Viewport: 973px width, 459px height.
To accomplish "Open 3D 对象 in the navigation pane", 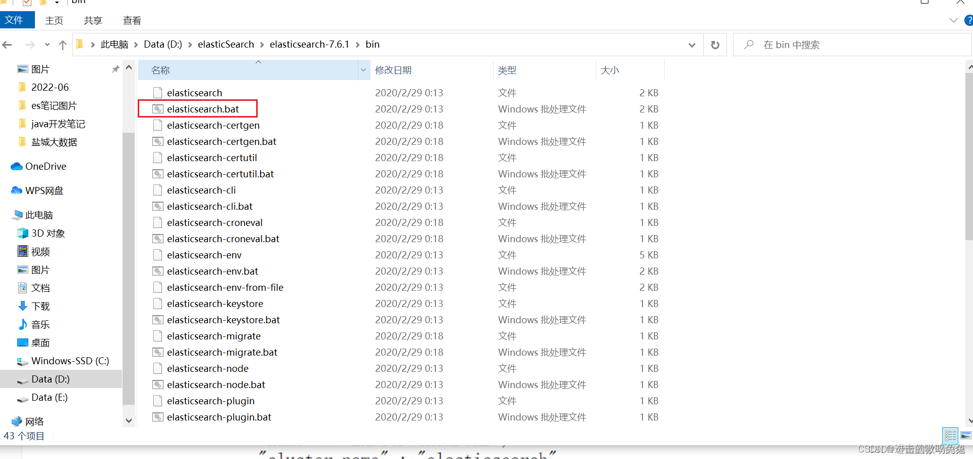I will pos(48,233).
